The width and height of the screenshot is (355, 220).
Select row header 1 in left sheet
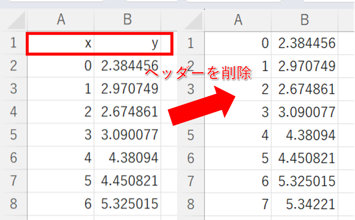[13, 44]
